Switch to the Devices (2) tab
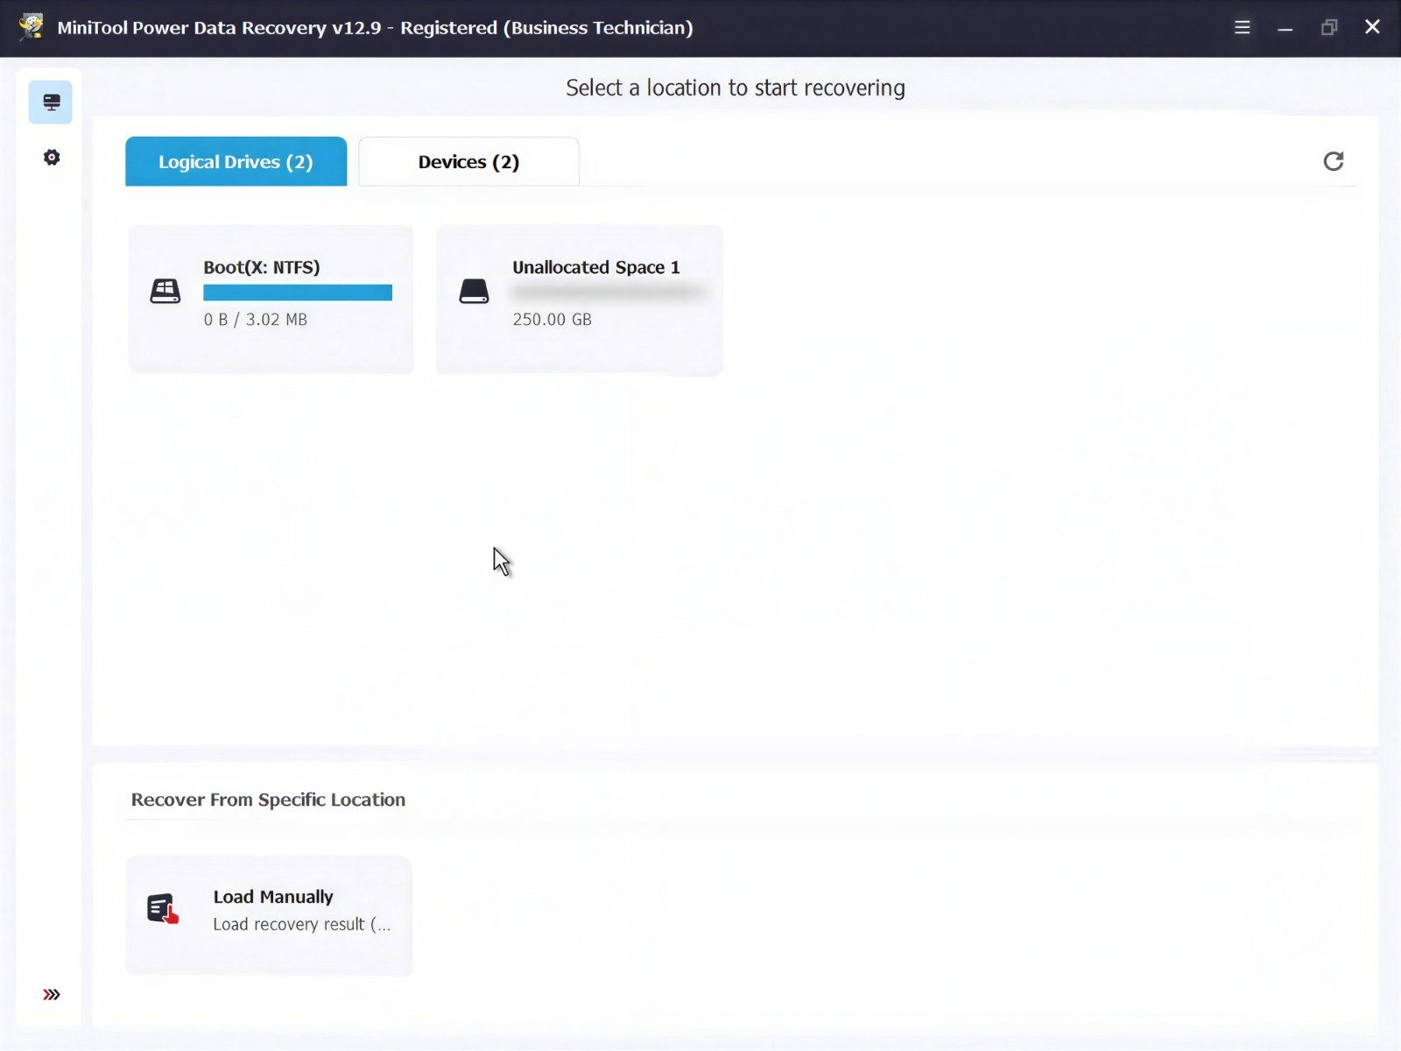1401x1051 pixels. (468, 161)
